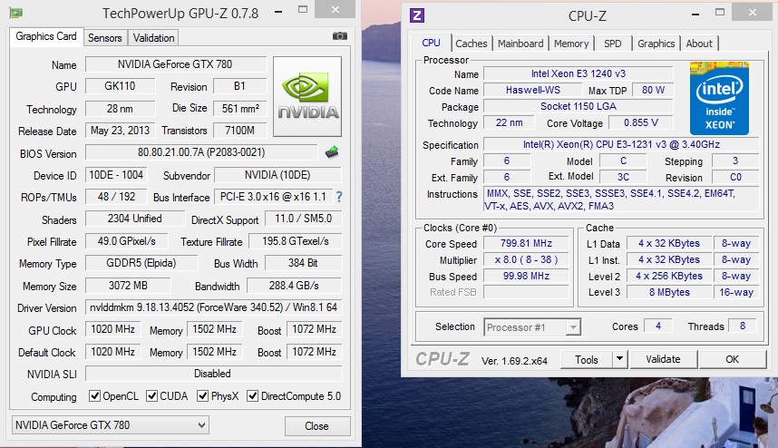Click the Code Name value Haswell-WS

pos(533,91)
